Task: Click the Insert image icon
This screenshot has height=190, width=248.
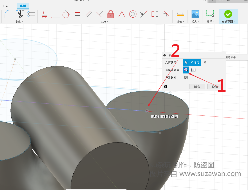Action: (195, 14)
